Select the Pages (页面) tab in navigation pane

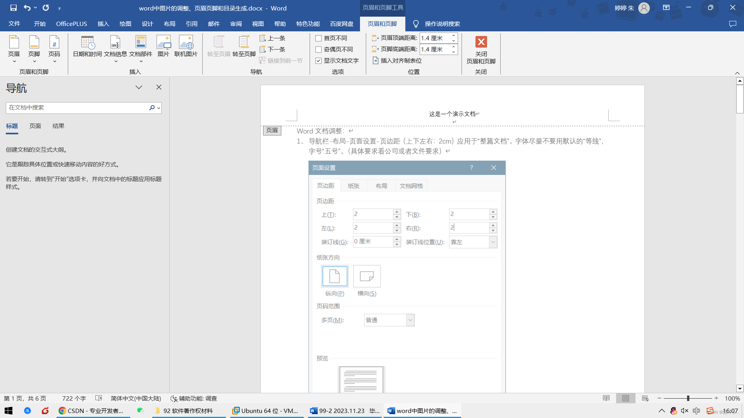coord(35,126)
